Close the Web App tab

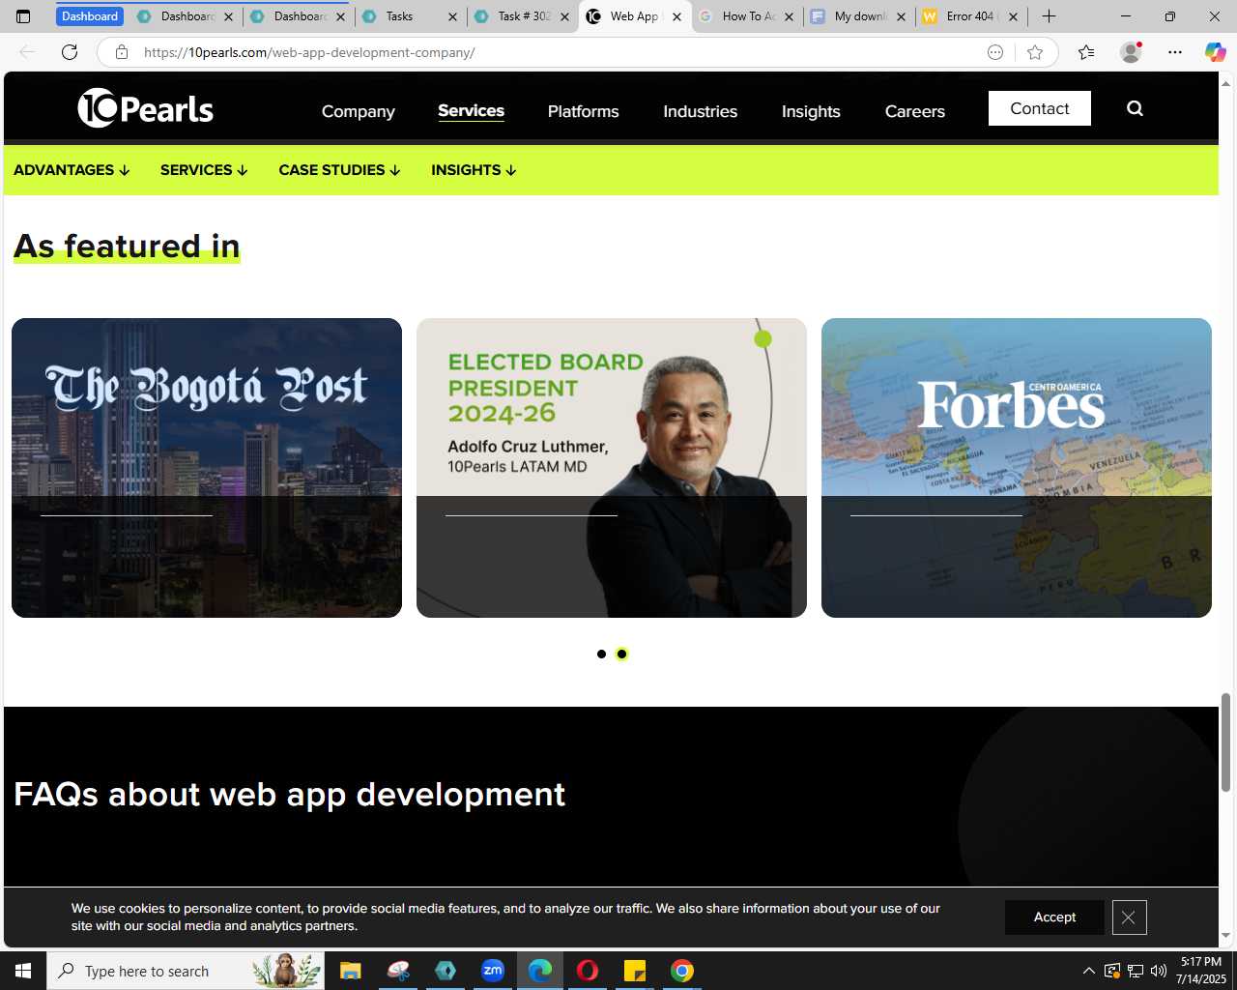pos(676,16)
